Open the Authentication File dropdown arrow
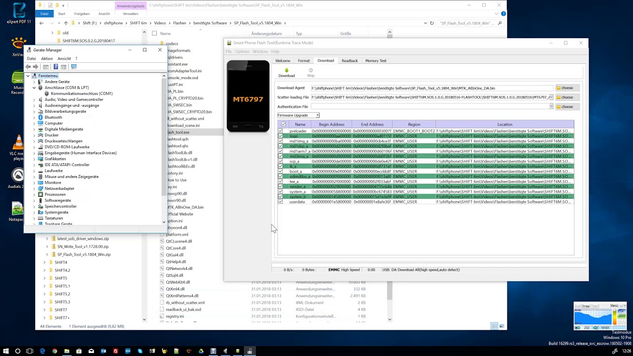633x356 pixels. [551, 106]
